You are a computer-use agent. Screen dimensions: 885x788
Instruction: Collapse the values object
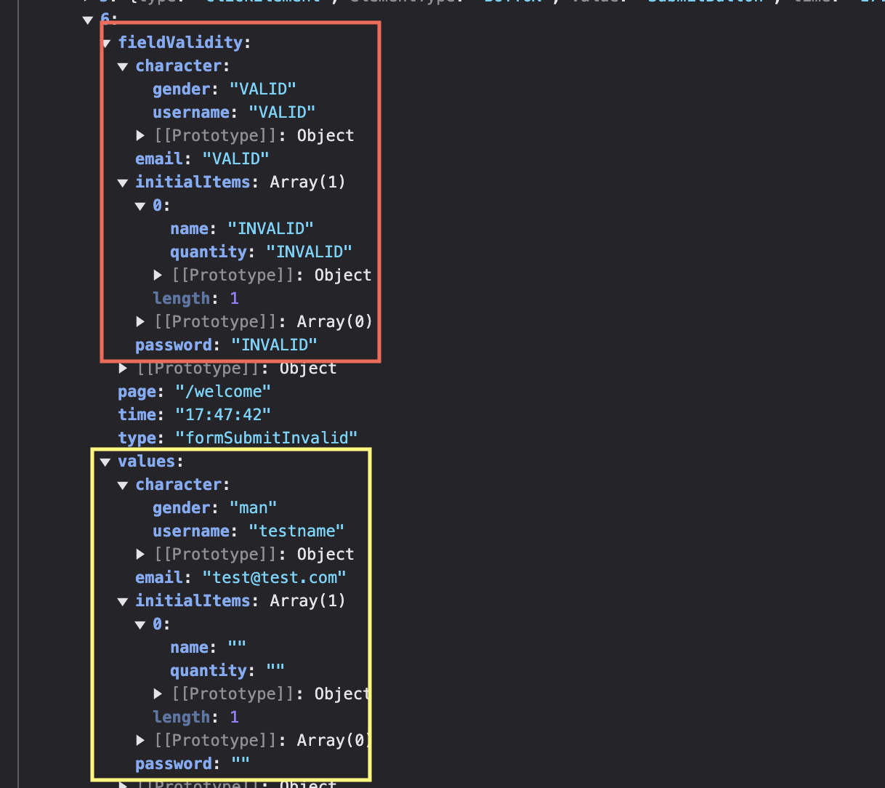coord(105,462)
